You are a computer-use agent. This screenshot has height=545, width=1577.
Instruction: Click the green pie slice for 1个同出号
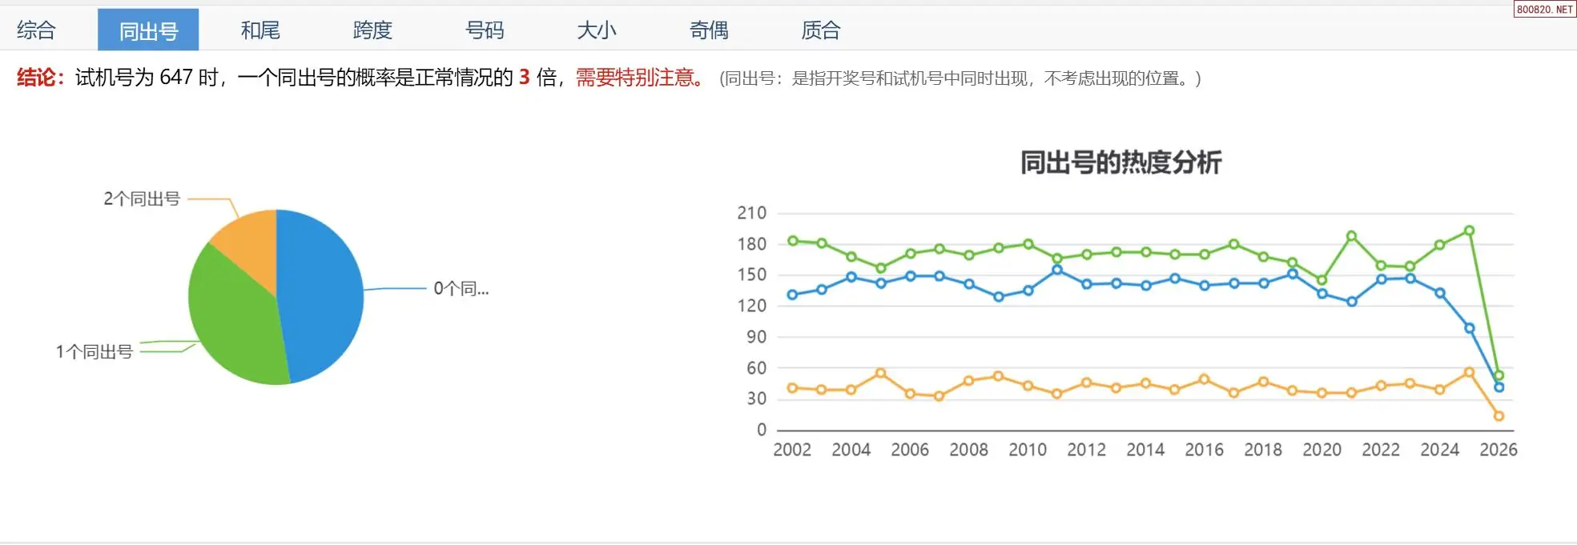pos(232,320)
